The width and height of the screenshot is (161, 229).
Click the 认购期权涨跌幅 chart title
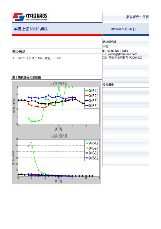[x=58, y=84]
